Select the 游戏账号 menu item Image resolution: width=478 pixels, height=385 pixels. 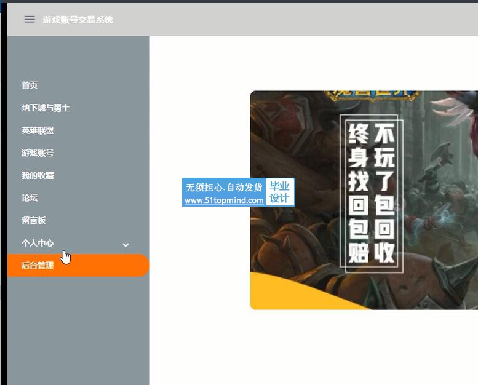[38, 153]
